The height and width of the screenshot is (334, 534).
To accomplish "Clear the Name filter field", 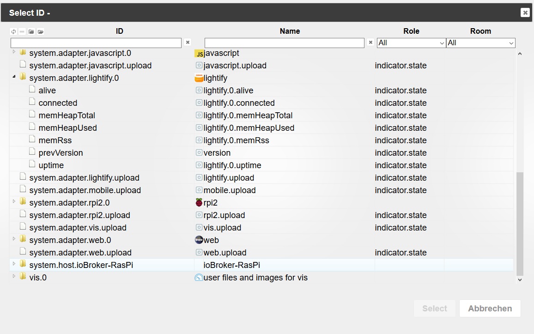I will 370,43.
